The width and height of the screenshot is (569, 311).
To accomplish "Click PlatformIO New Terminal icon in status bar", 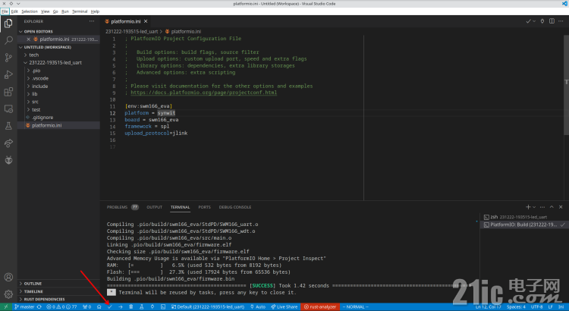I will 163,307.
